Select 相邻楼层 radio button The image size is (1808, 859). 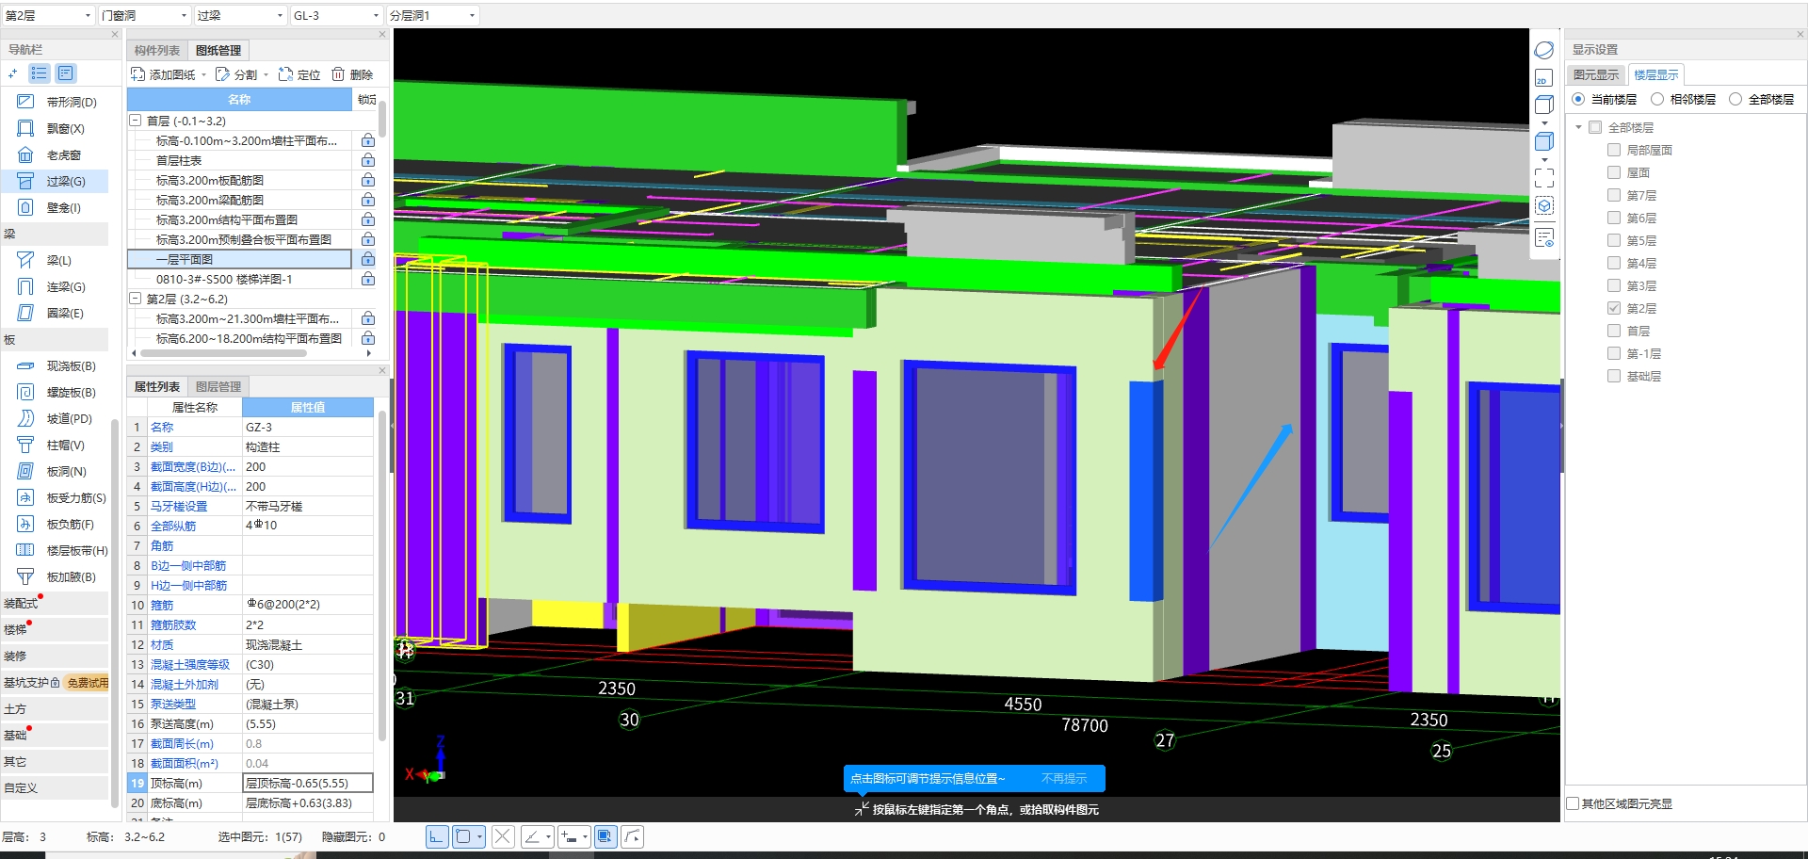pyautogui.click(x=1657, y=99)
